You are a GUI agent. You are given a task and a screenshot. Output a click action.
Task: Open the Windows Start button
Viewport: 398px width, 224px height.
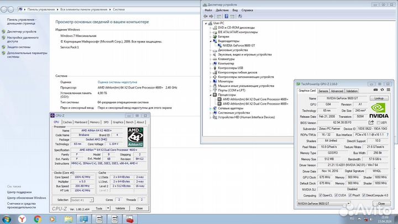point(6,219)
